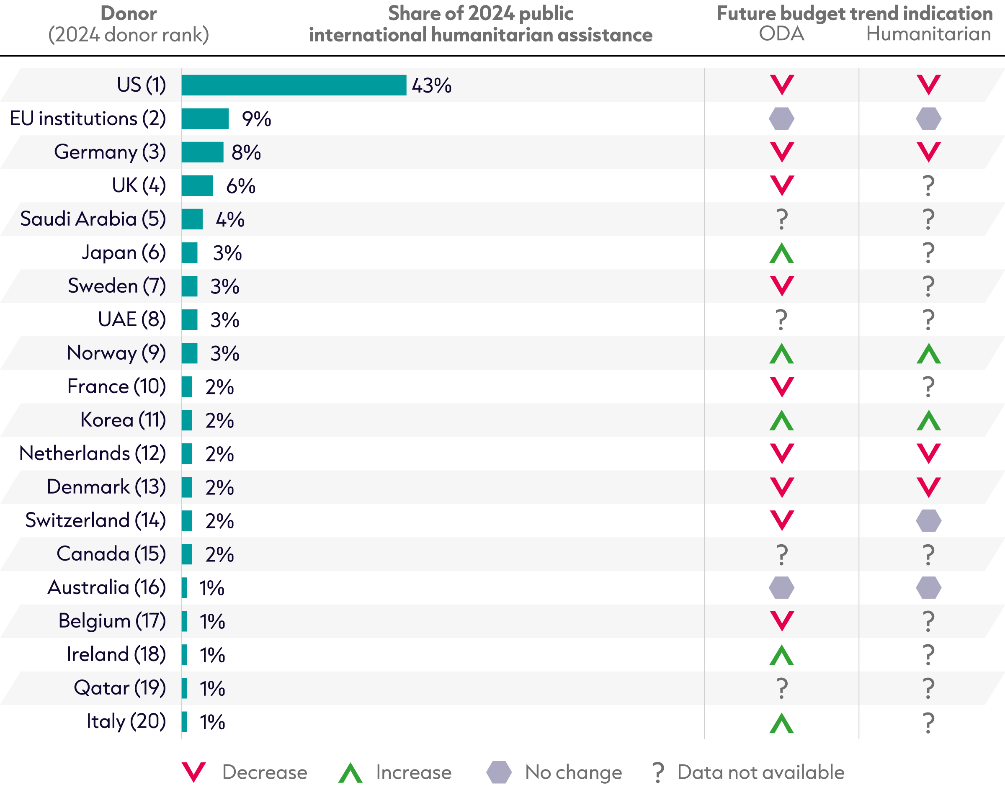Select the Netherlands (12) donor label
Screen dimensions: 1005x790
coord(93,453)
